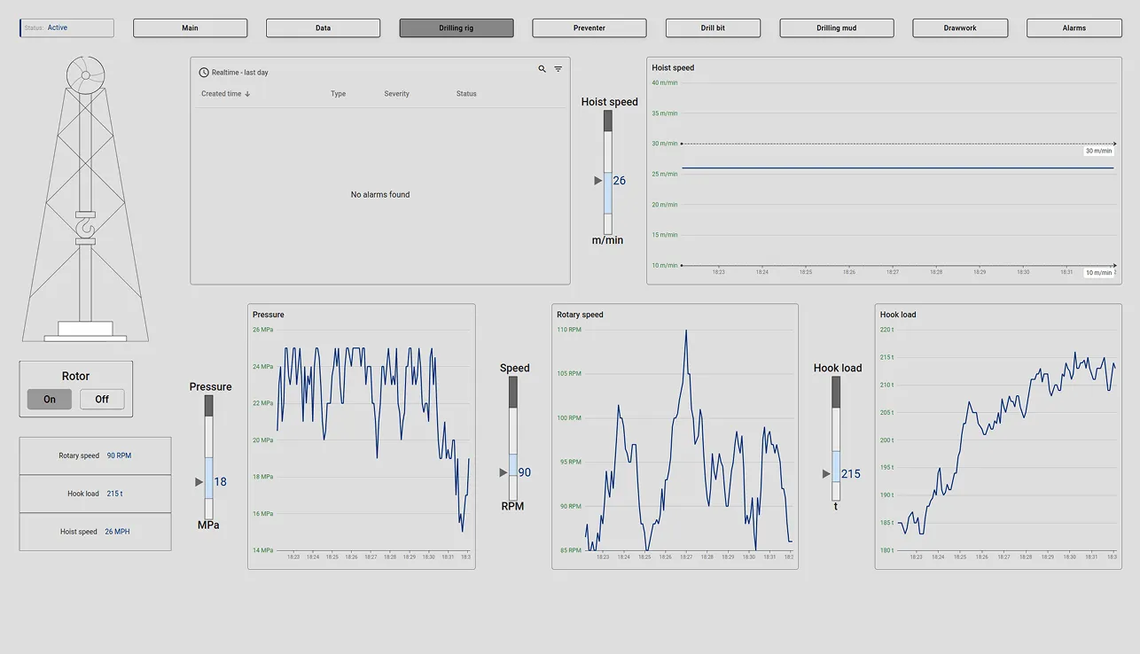Go to the Alarms page
The image size is (1140, 654).
point(1074,28)
